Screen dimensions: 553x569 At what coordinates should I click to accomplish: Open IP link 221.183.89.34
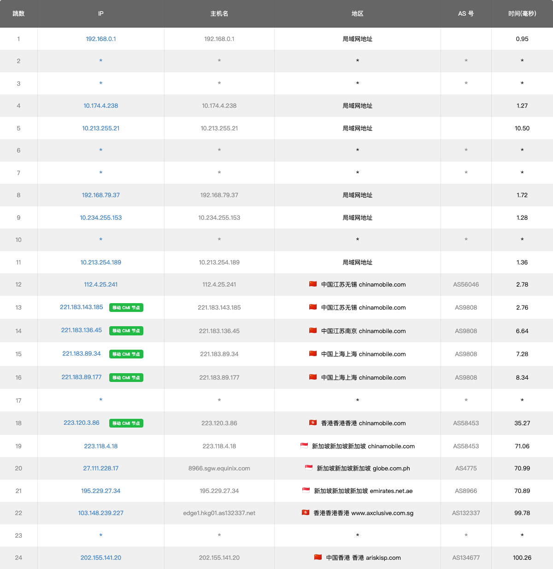click(x=82, y=353)
